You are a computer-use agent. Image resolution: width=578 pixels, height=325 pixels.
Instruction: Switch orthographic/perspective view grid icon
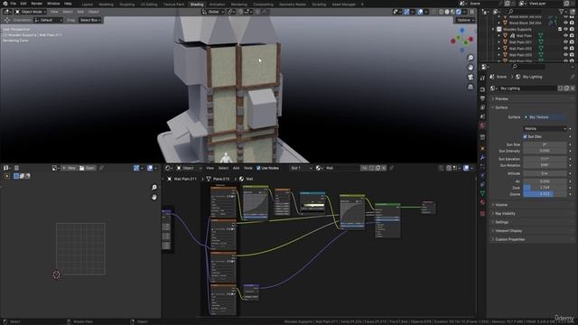click(x=471, y=87)
